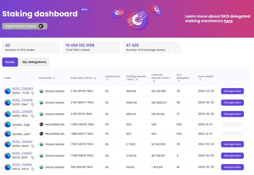Open info icon for Number of DKG nodes
This screenshot has height=175, width=254.
pyautogui.click(x=54, y=50)
